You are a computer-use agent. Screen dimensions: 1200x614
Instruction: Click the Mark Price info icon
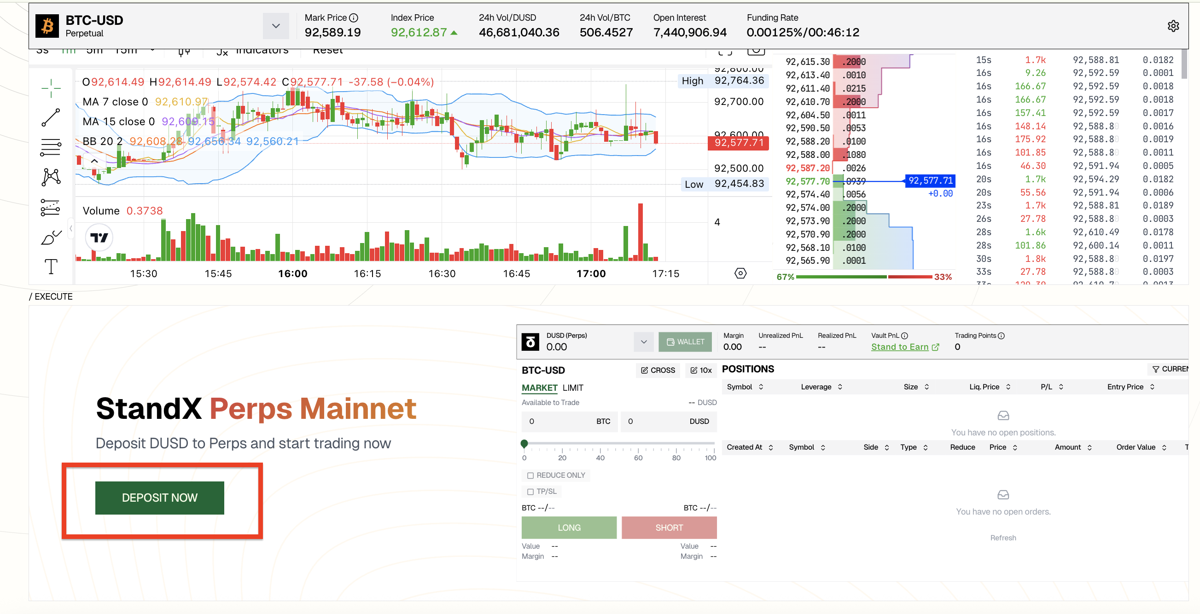coord(354,17)
